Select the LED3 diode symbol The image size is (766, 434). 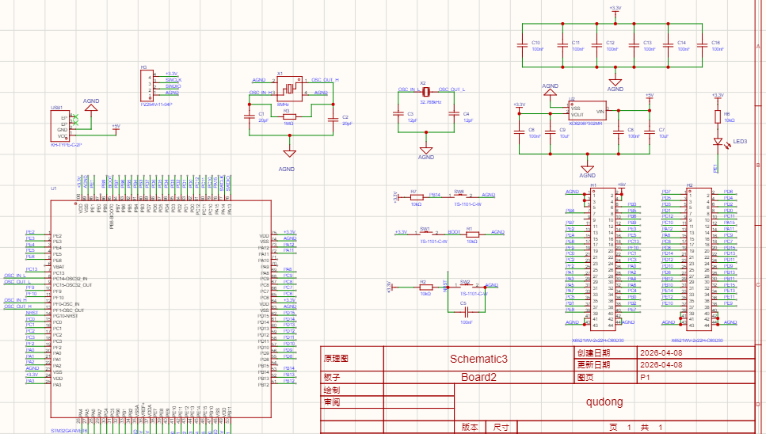(x=718, y=143)
